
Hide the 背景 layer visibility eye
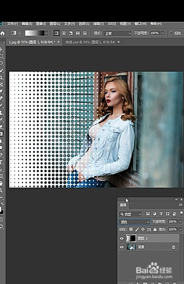pyautogui.click(x=122, y=247)
